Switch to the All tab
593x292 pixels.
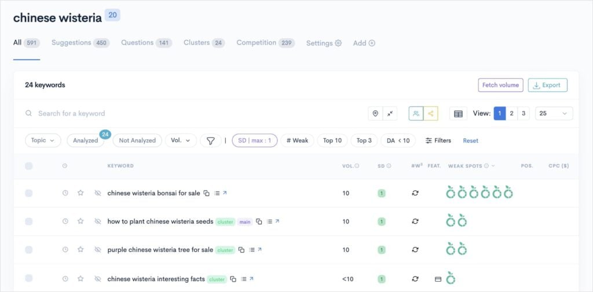pyautogui.click(x=27, y=43)
